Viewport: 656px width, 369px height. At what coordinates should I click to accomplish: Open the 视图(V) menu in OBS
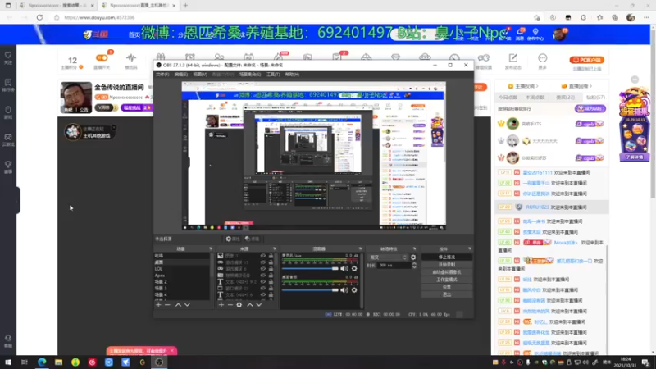pos(200,75)
